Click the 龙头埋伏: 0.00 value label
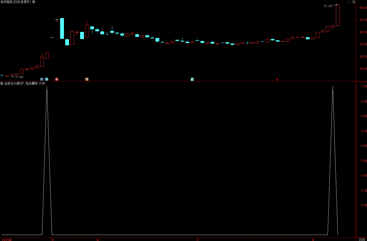This screenshot has height=241, width=367. 35,83
